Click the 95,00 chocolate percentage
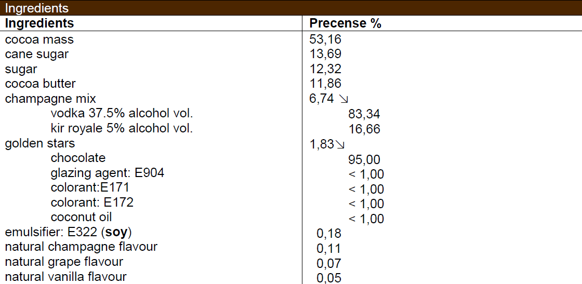Screen dimensions: 582x284 click(x=364, y=159)
